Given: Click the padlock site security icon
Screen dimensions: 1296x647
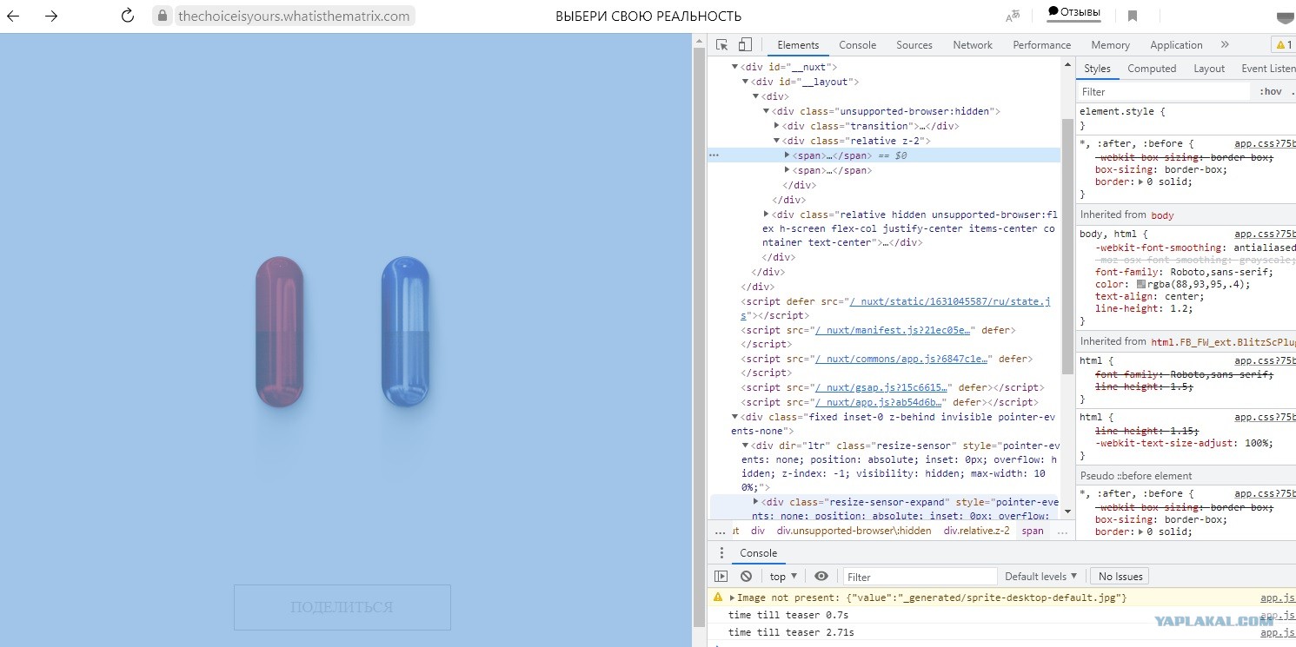Looking at the screenshot, I should tap(162, 16).
